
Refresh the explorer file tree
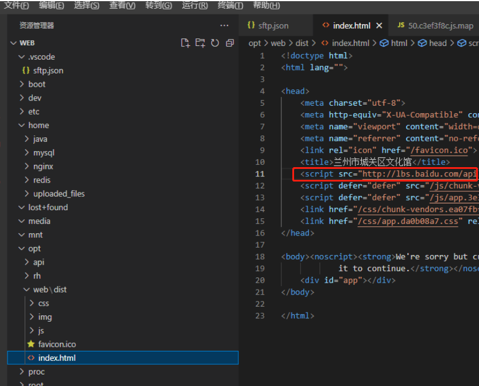coord(215,43)
